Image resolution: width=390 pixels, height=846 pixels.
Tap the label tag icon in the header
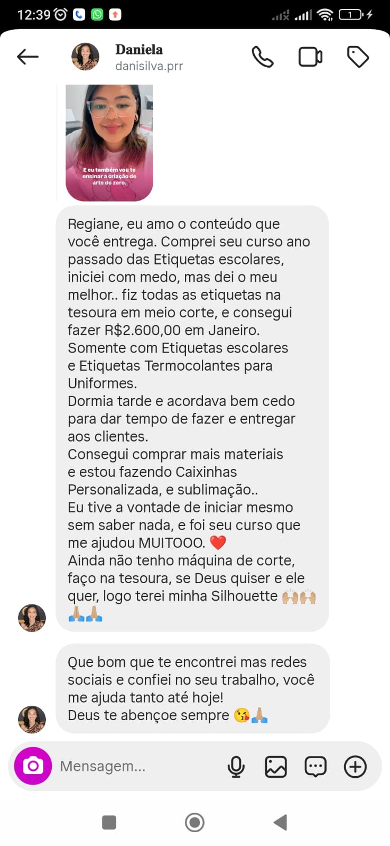(358, 57)
